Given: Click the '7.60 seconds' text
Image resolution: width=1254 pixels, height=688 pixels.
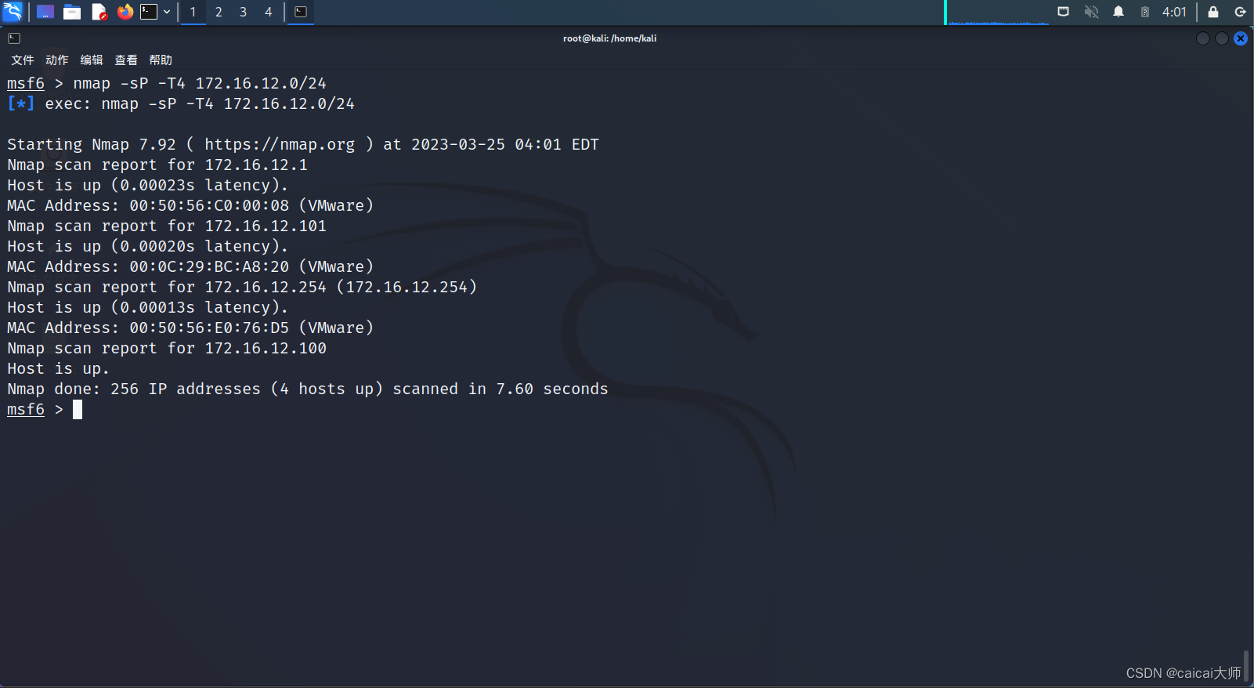Looking at the screenshot, I should pyautogui.click(x=552, y=389).
